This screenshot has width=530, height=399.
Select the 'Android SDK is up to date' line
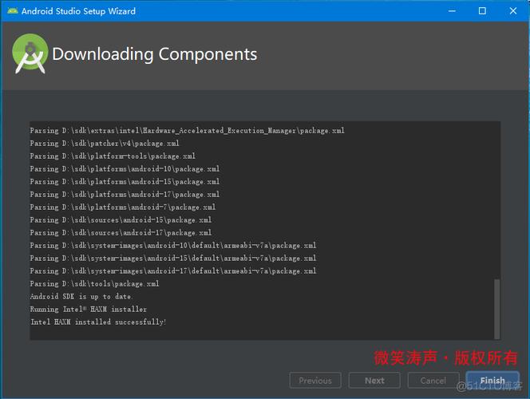(x=81, y=297)
